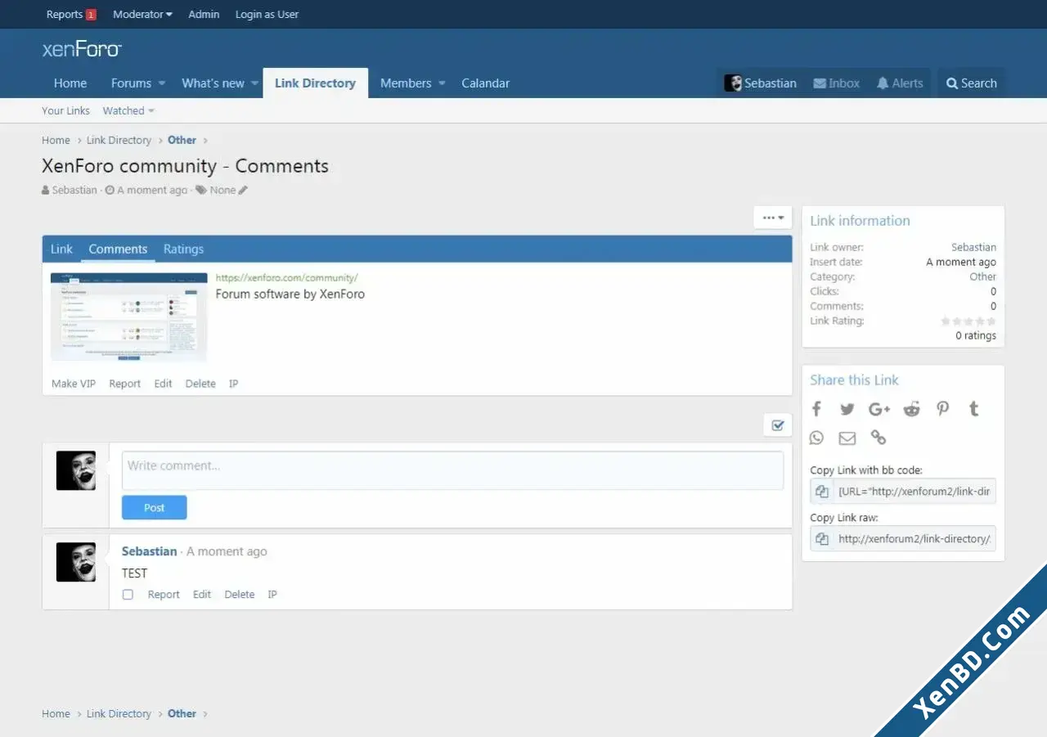This screenshot has height=737, width=1047.
Task: Copy the raw link icon
Action: (x=822, y=539)
